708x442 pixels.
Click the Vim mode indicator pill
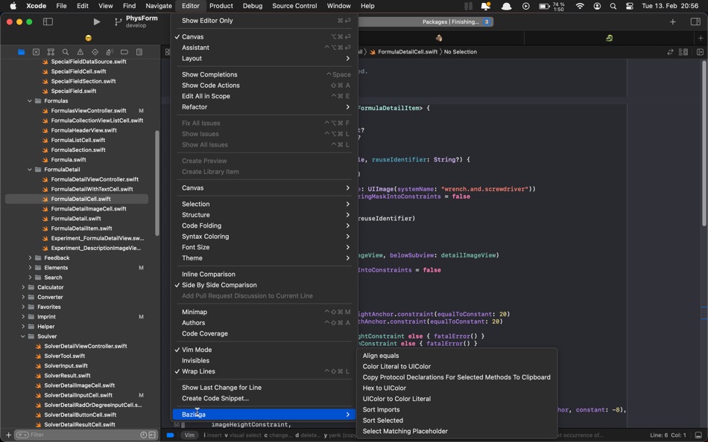click(x=189, y=435)
